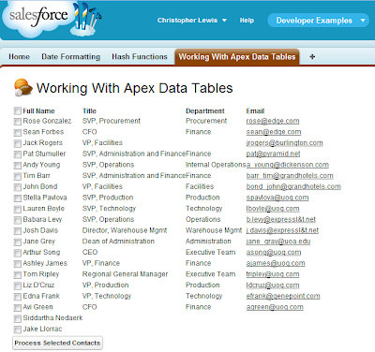Check the Siddartha Nedaerk checkbox

(x=18, y=318)
